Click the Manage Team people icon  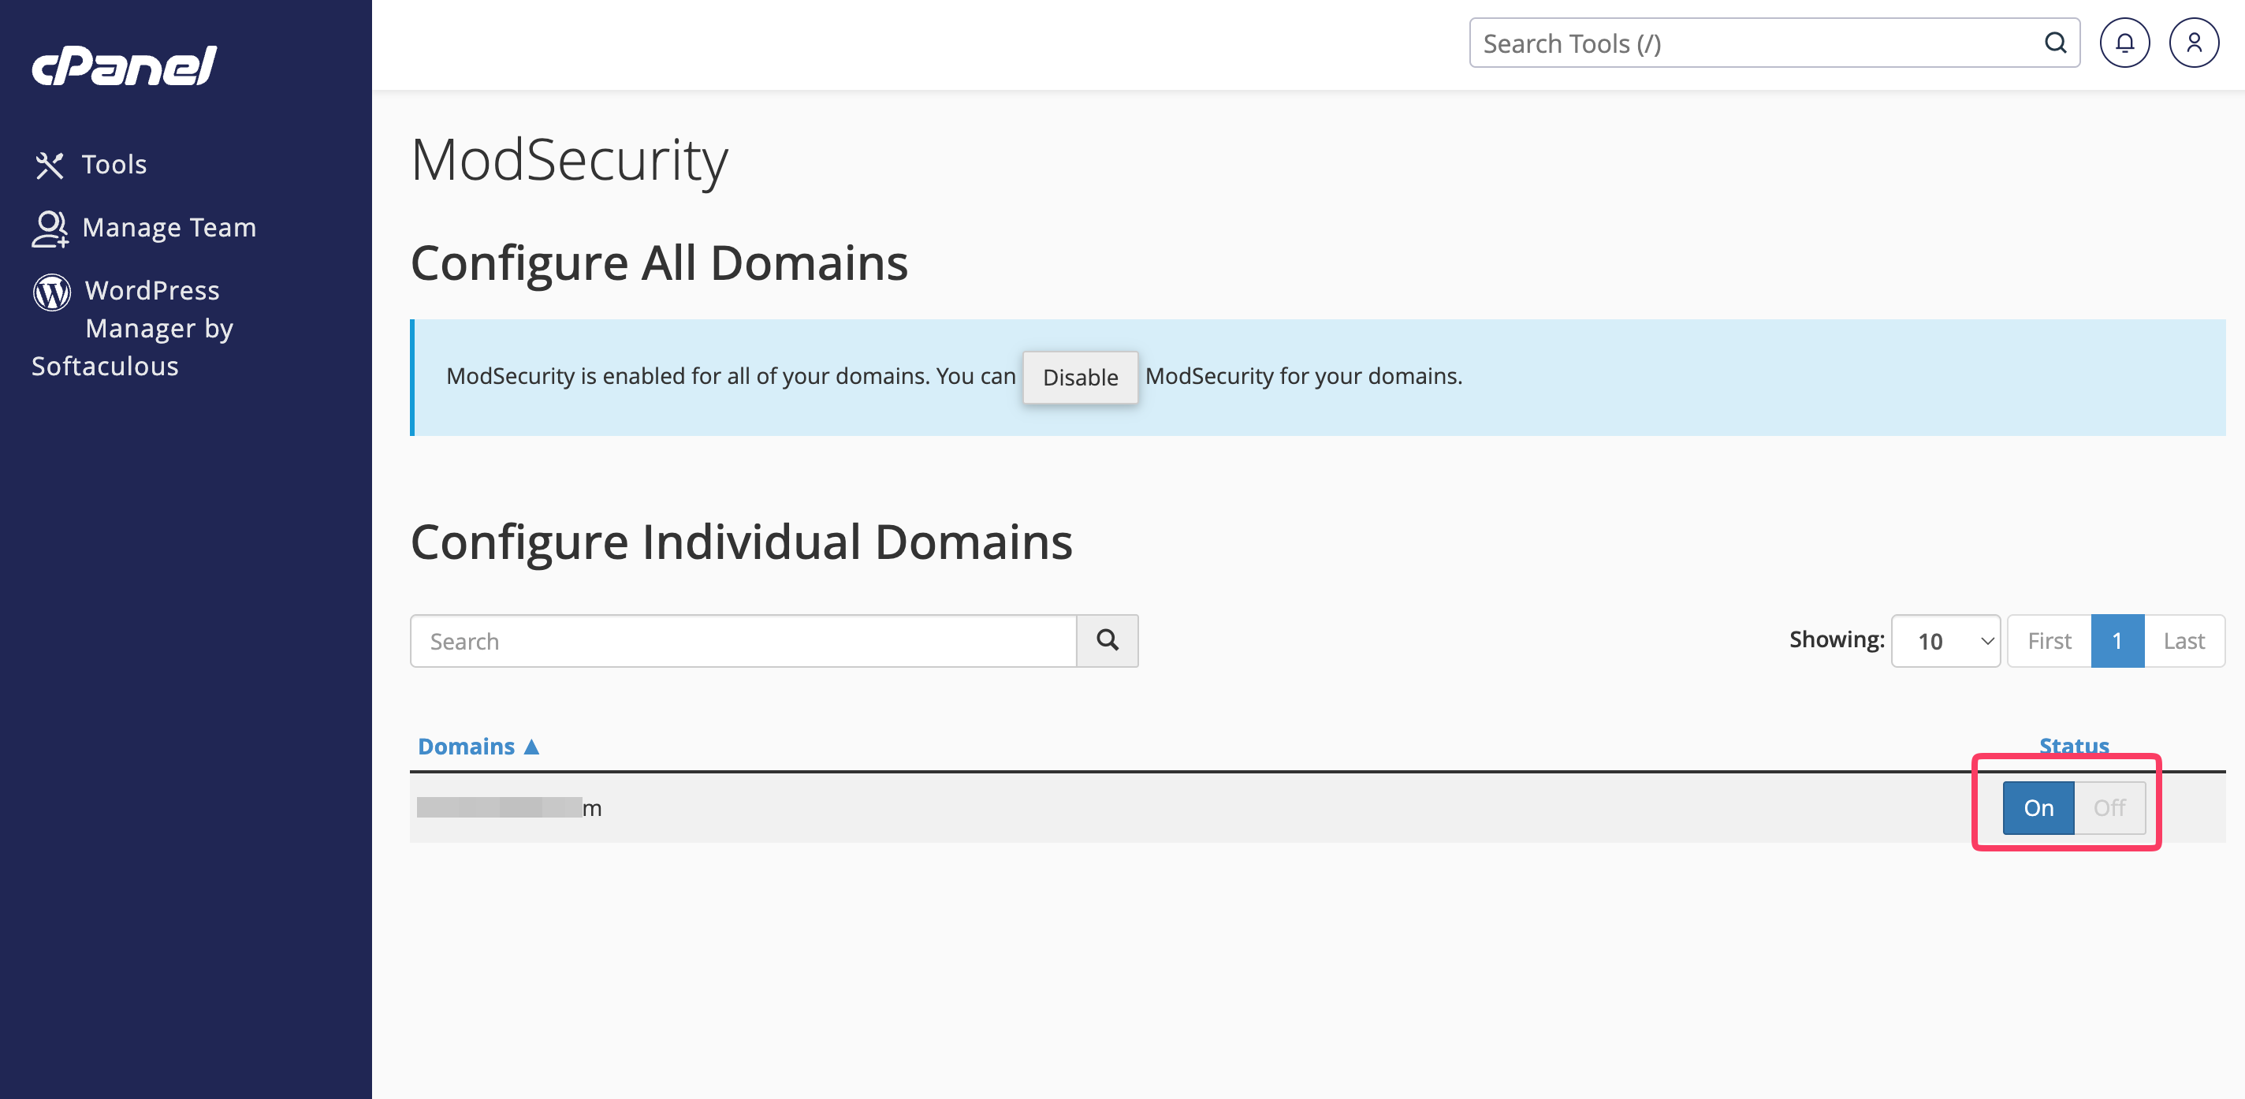click(50, 229)
